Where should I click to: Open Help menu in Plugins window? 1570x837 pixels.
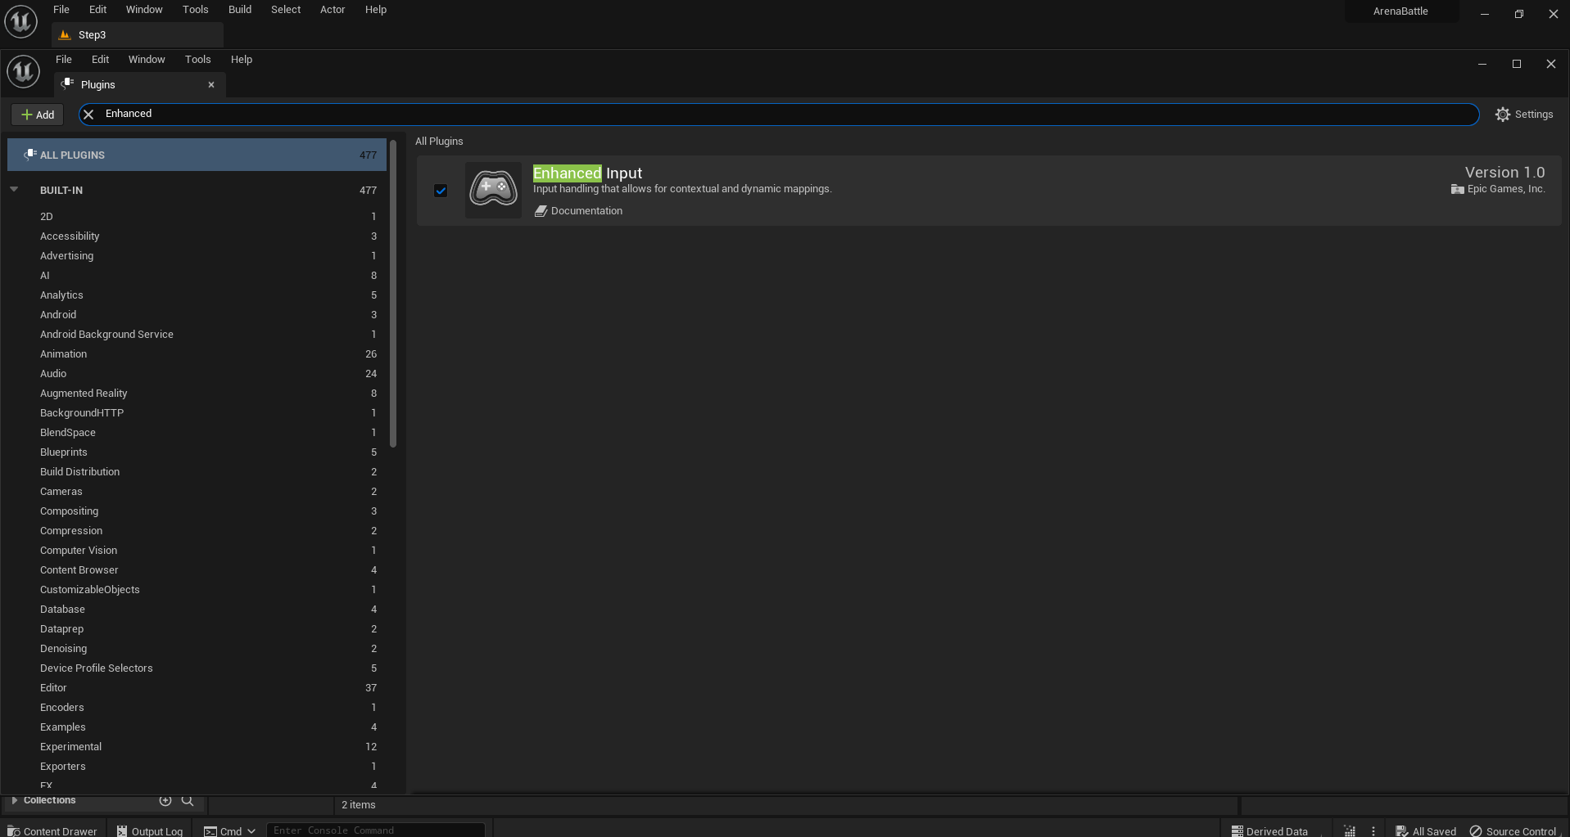tap(242, 60)
